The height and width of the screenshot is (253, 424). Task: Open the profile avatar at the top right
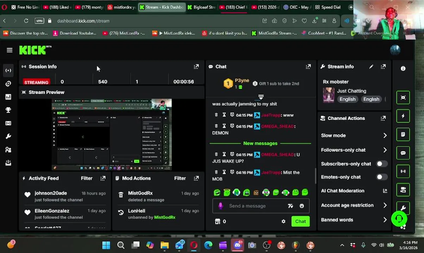pos(395,50)
